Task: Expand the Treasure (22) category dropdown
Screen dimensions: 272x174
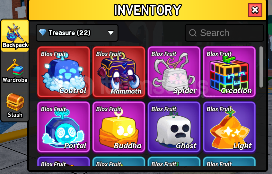Action: (77, 33)
